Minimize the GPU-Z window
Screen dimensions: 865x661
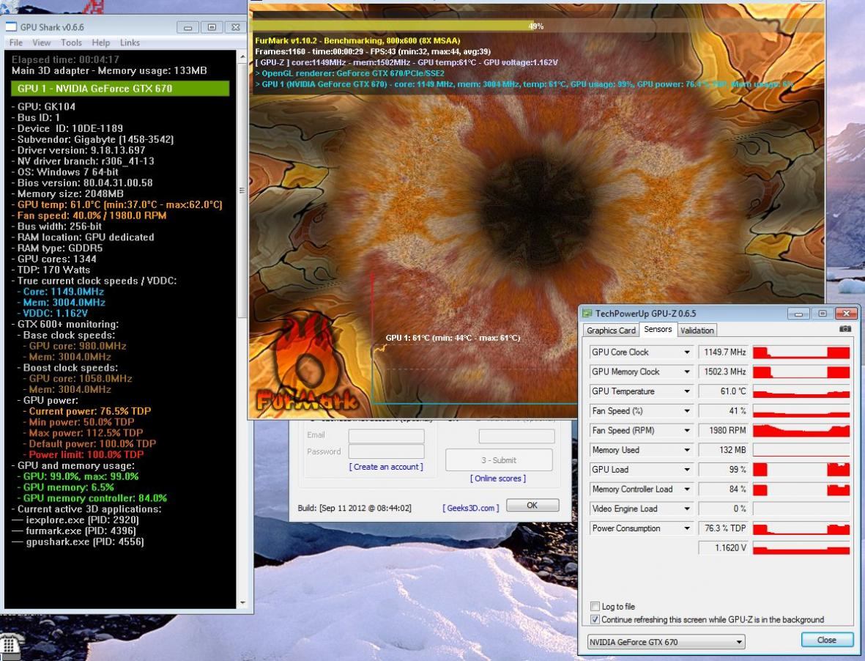[x=798, y=314]
